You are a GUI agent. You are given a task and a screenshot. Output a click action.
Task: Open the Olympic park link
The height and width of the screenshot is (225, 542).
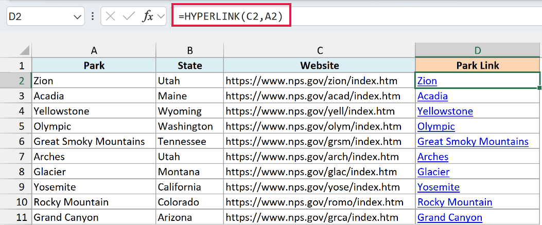[x=436, y=126]
